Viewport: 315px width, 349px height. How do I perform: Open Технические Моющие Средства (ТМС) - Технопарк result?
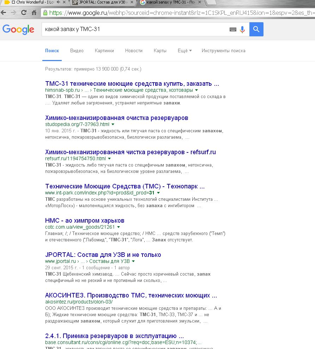pyautogui.click(x=125, y=186)
